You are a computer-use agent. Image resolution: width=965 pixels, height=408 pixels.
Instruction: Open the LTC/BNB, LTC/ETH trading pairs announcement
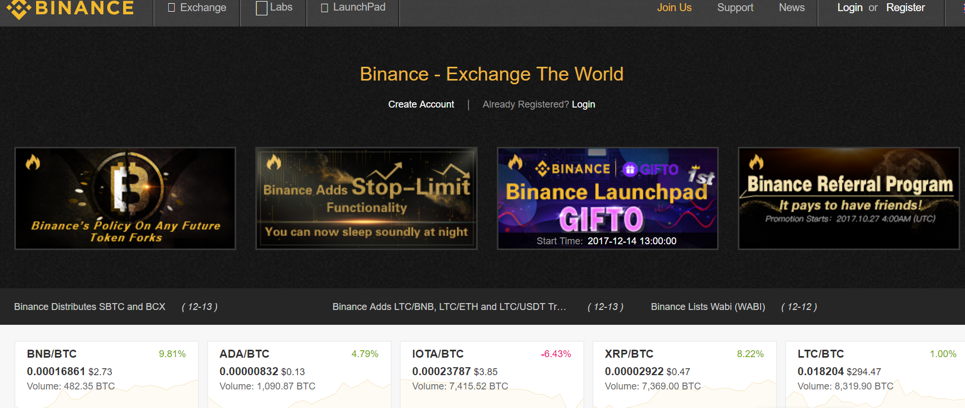(449, 307)
